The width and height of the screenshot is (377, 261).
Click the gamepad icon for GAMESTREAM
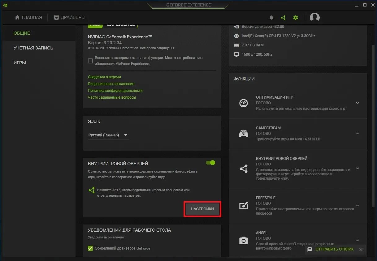(x=244, y=134)
